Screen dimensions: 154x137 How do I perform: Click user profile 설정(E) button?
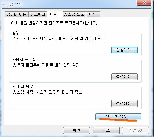point(125,77)
